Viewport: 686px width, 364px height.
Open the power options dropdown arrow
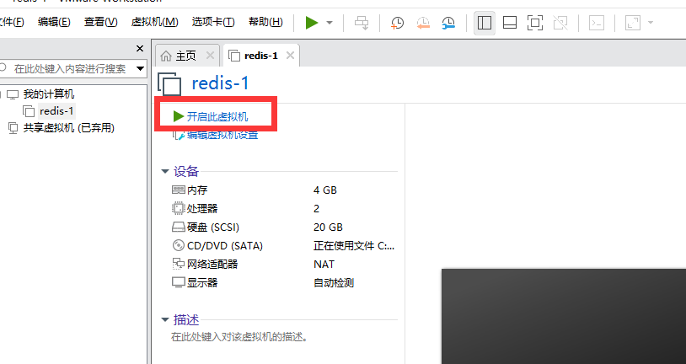(x=330, y=23)
